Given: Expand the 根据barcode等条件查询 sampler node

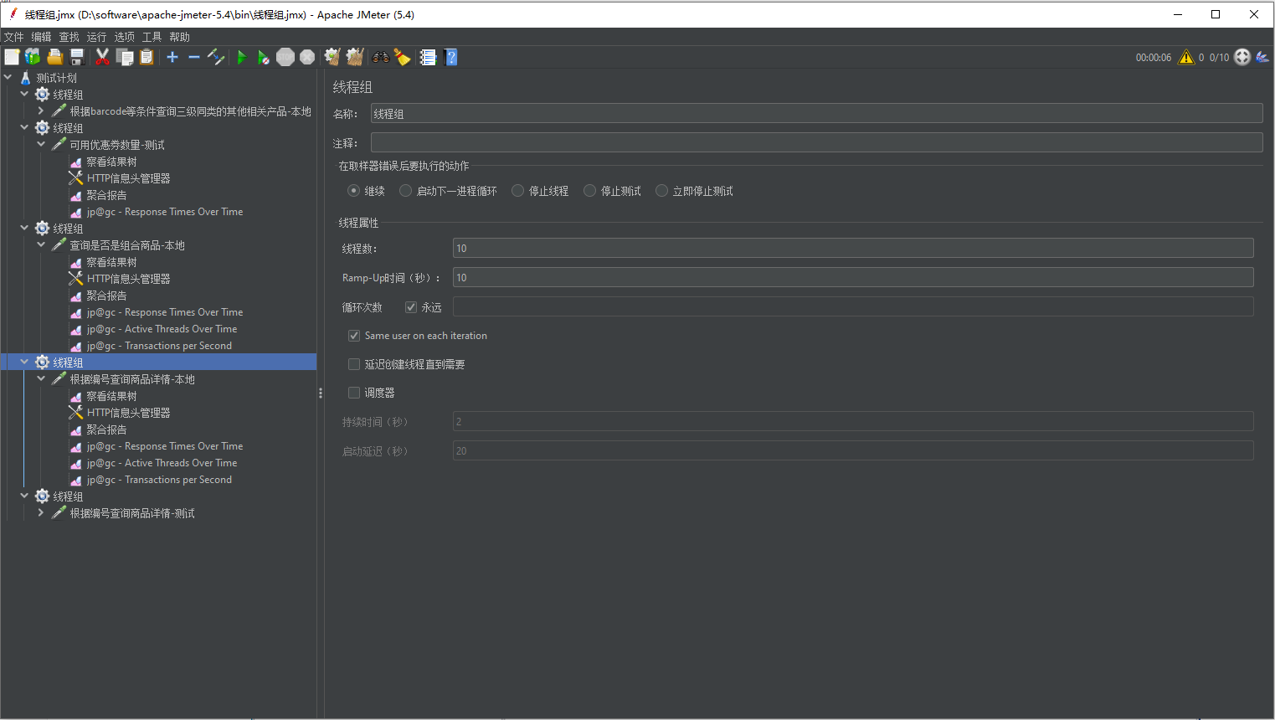Looking at the screenshot, I should (41, 111).
